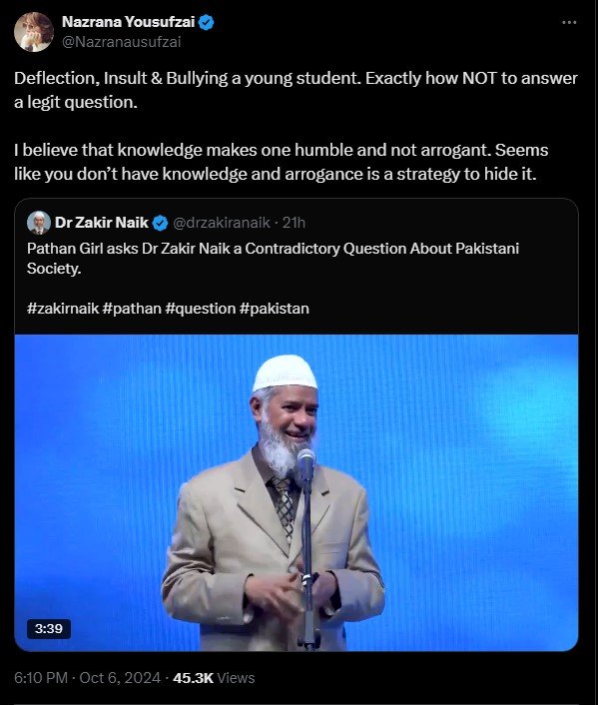Open the Nazrana Yousufzai display name

pos(128,22)
